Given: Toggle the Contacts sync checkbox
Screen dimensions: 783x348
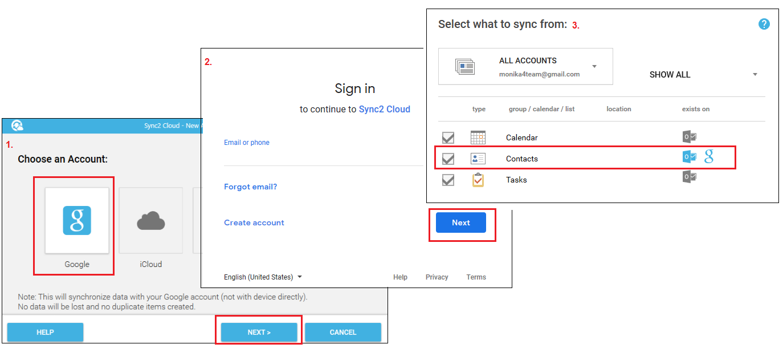Looking at the screenshot, I should pos(448,158).
